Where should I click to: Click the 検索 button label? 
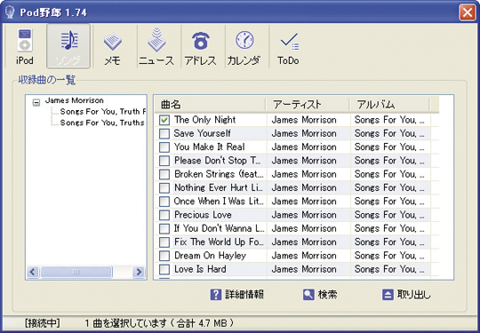coord(327,295)
